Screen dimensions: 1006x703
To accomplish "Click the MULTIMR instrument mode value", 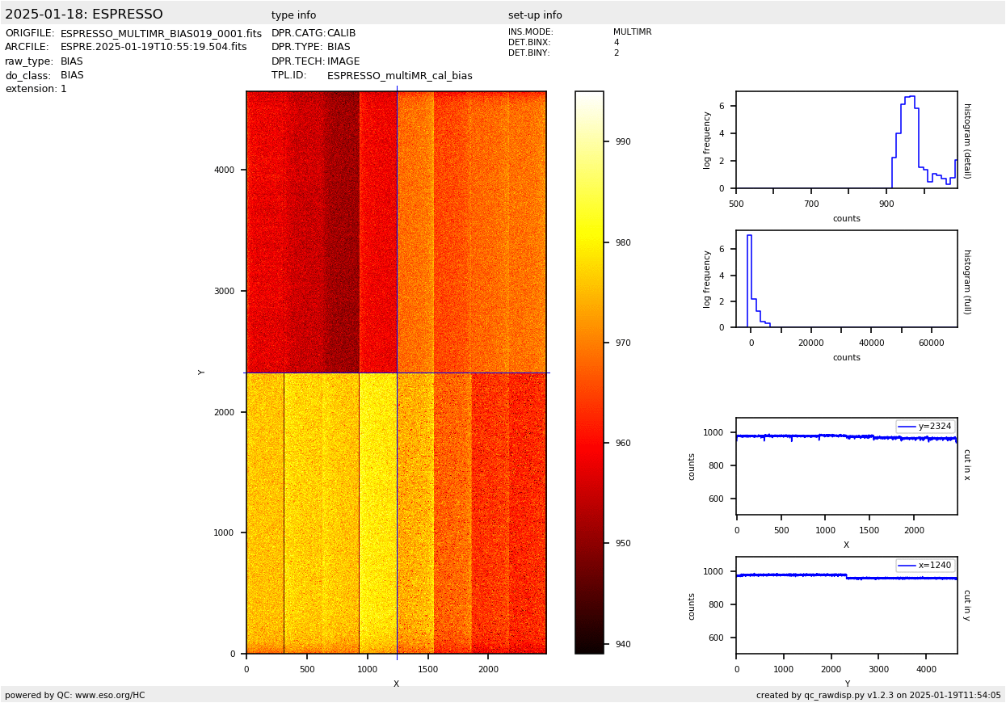I will click(632, 32).
